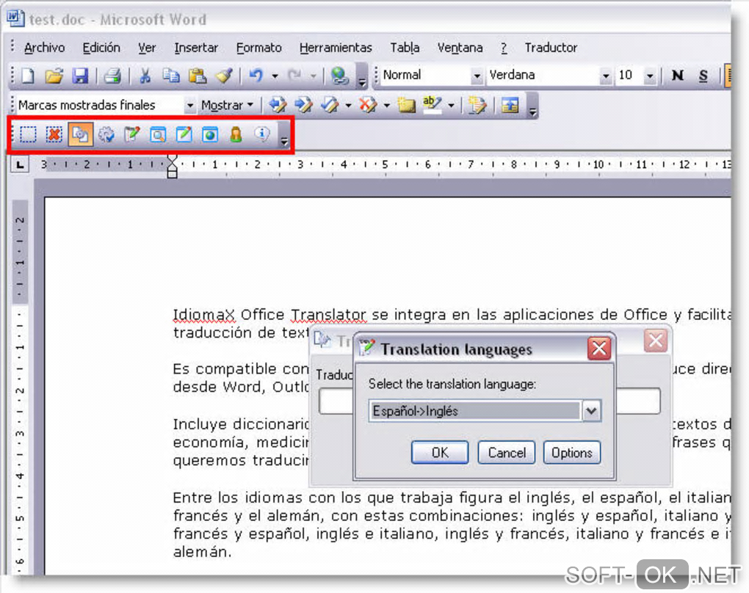
Task: Open the Traductor menu
Action: click(551, 48)
